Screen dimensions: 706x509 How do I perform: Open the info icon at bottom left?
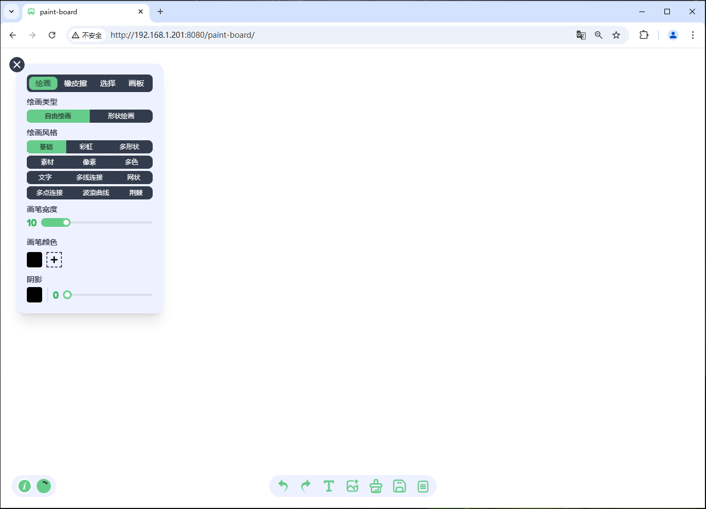[25, 486]
